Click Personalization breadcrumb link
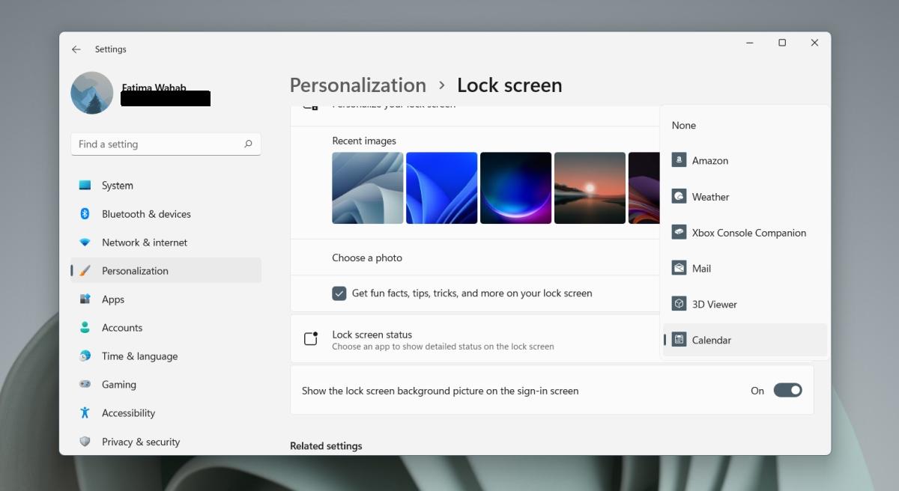 (x=358, y=85)
